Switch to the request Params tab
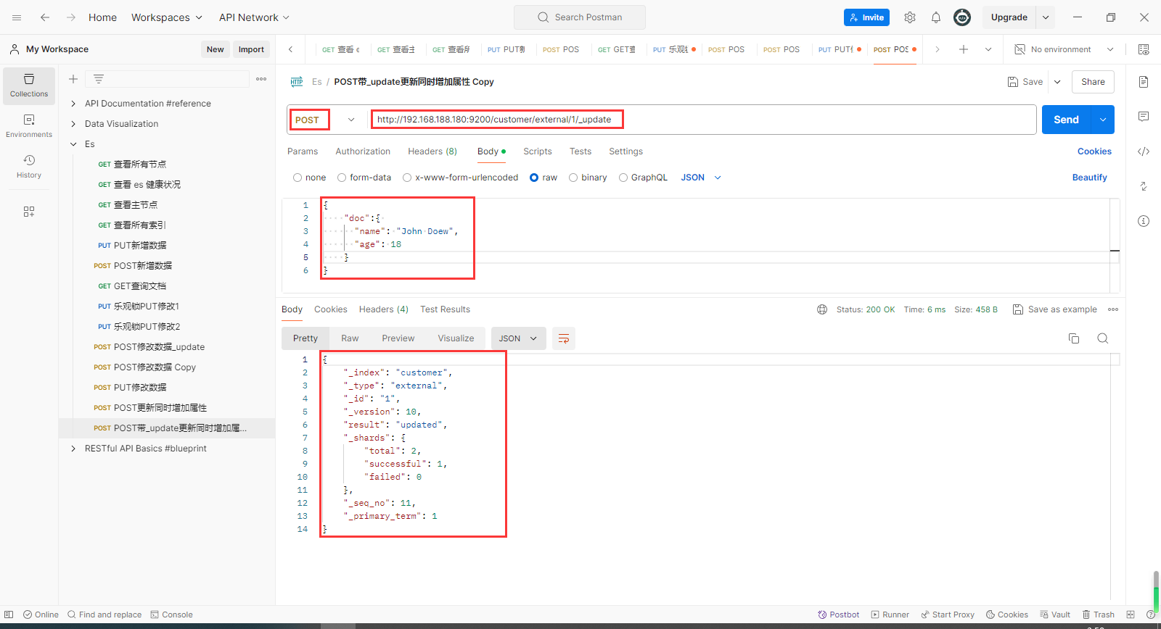 (x=303, y=151)
